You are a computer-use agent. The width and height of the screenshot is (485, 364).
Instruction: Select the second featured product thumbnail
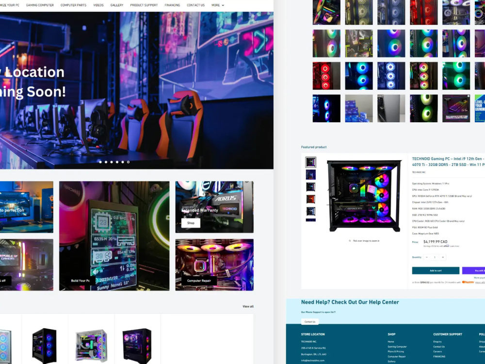pos(310,174)
